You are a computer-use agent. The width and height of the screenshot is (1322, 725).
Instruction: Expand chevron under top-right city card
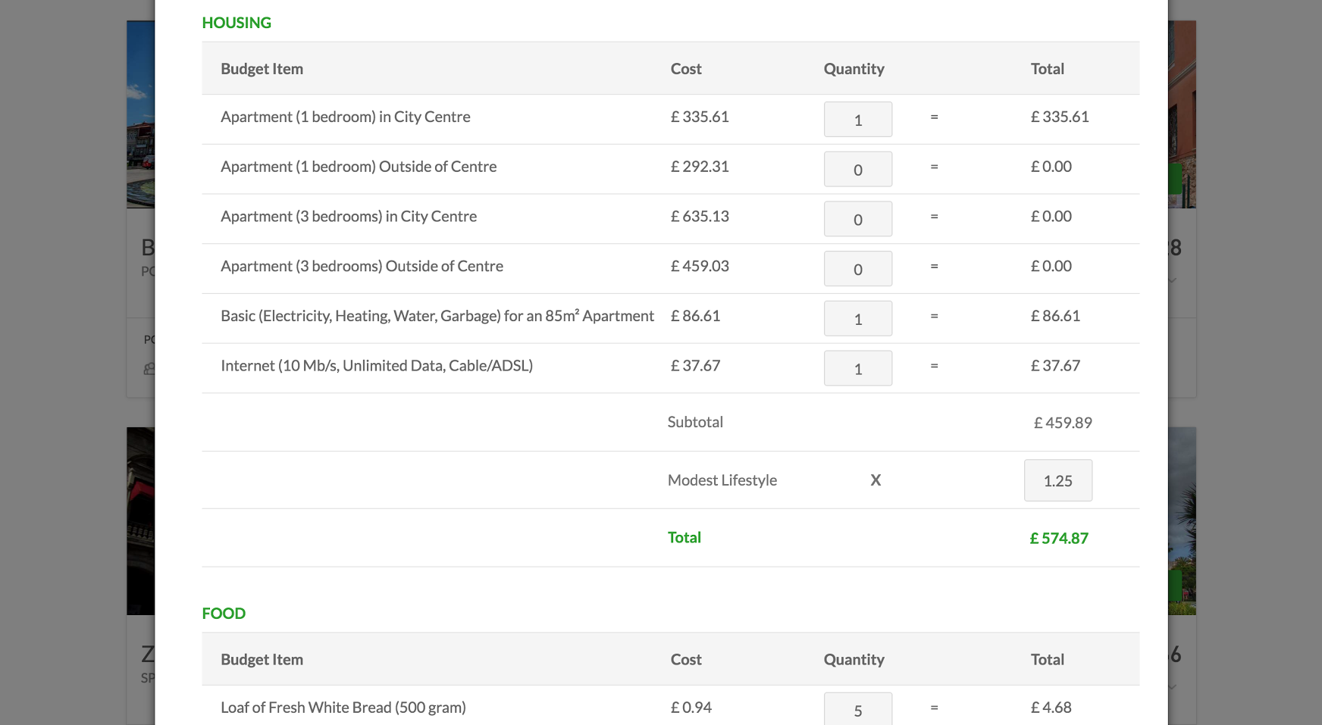coord(1173,280)
